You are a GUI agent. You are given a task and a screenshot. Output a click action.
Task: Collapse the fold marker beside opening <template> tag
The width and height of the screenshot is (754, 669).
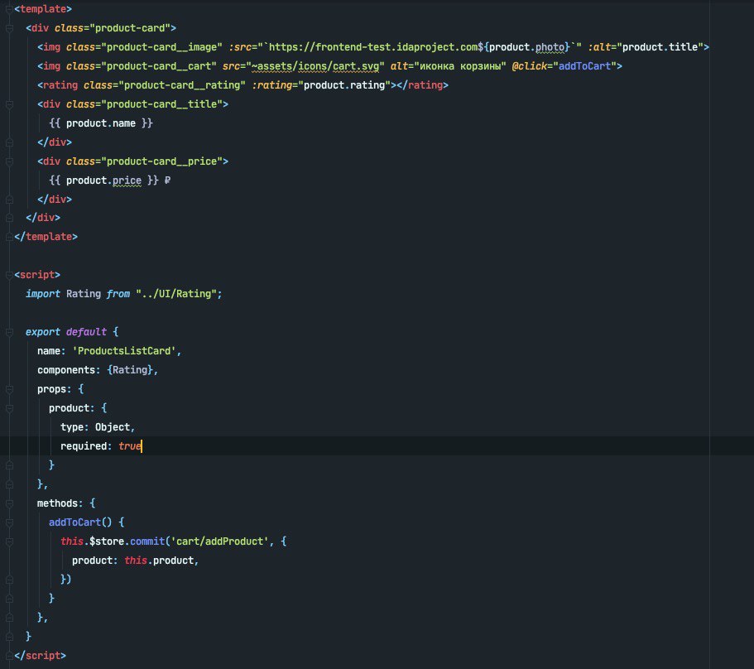point(8,9)
